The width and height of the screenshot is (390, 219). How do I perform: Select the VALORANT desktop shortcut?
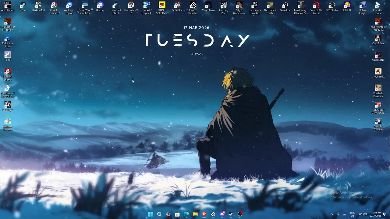(x=378, y=57)
